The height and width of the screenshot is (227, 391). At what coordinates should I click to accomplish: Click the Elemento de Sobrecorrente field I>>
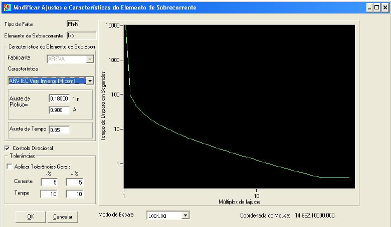pyautogui.click(x=82, y=35)
